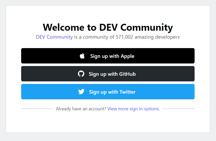Image resolution: width=216 pixels, height=141 pixels.
Task: Click the Twitter bird icon
Action: pos(81,92)
